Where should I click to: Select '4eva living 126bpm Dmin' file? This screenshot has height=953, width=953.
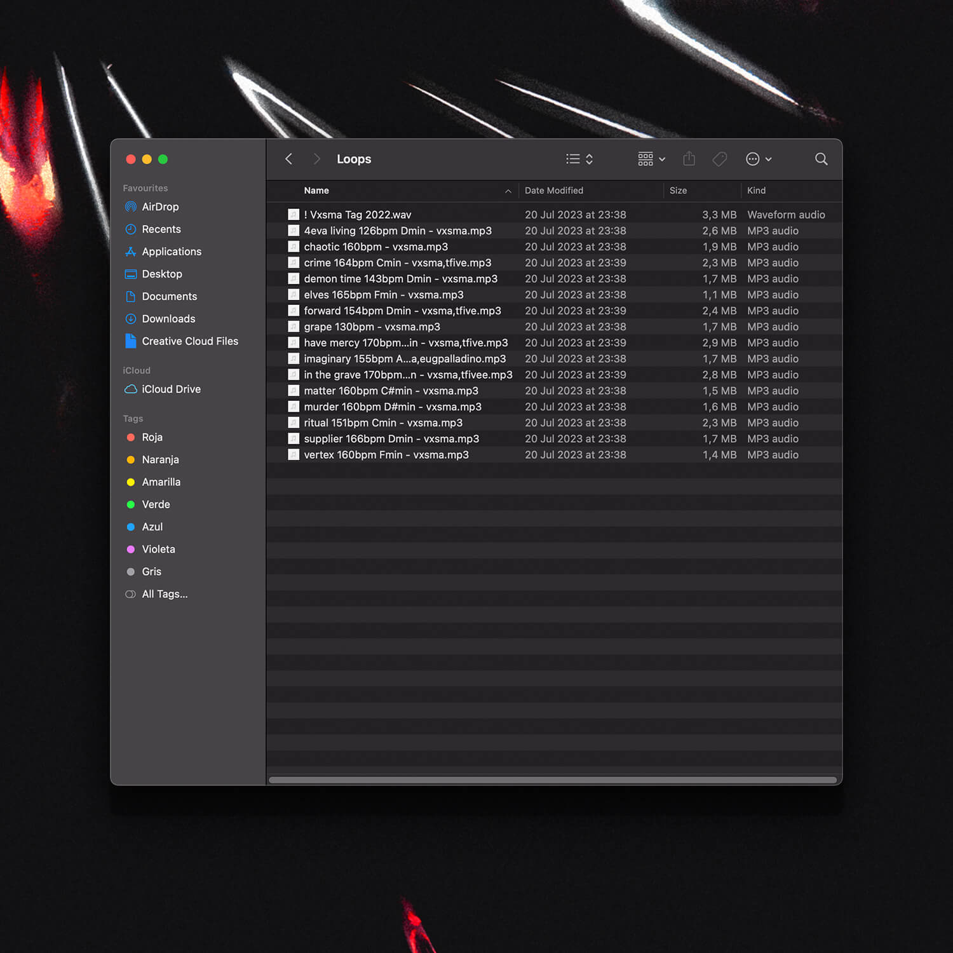tap(554, 231)
